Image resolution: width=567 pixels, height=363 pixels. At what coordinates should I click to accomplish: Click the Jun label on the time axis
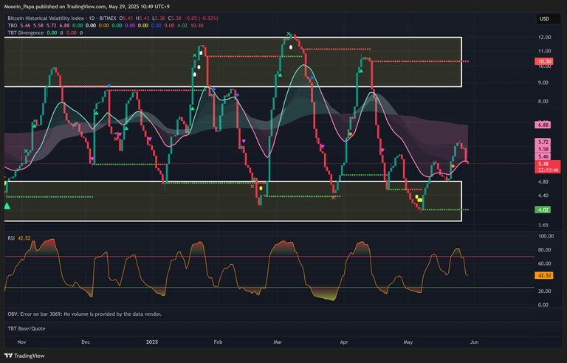click(474, 342)
